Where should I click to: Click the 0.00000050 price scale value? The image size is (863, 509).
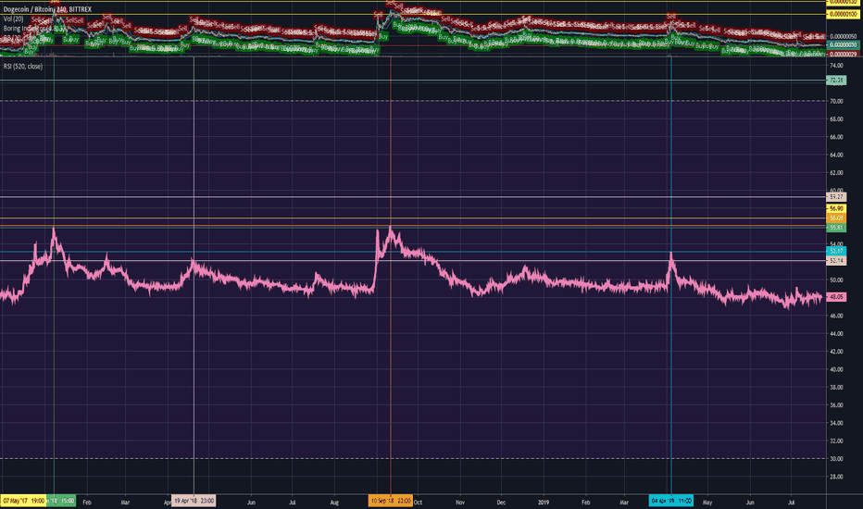pos(844,36)
